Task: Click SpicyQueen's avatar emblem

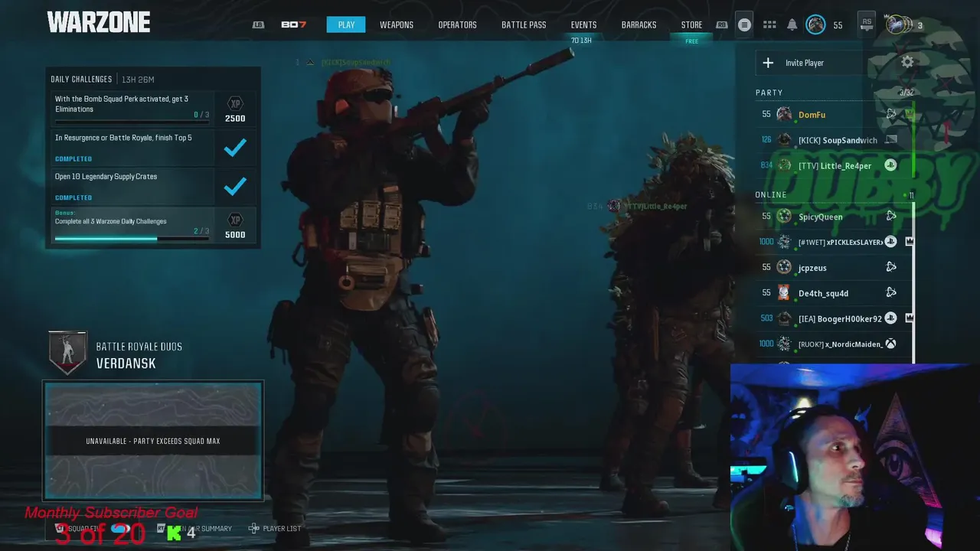Action: click(x=784, y=217)
